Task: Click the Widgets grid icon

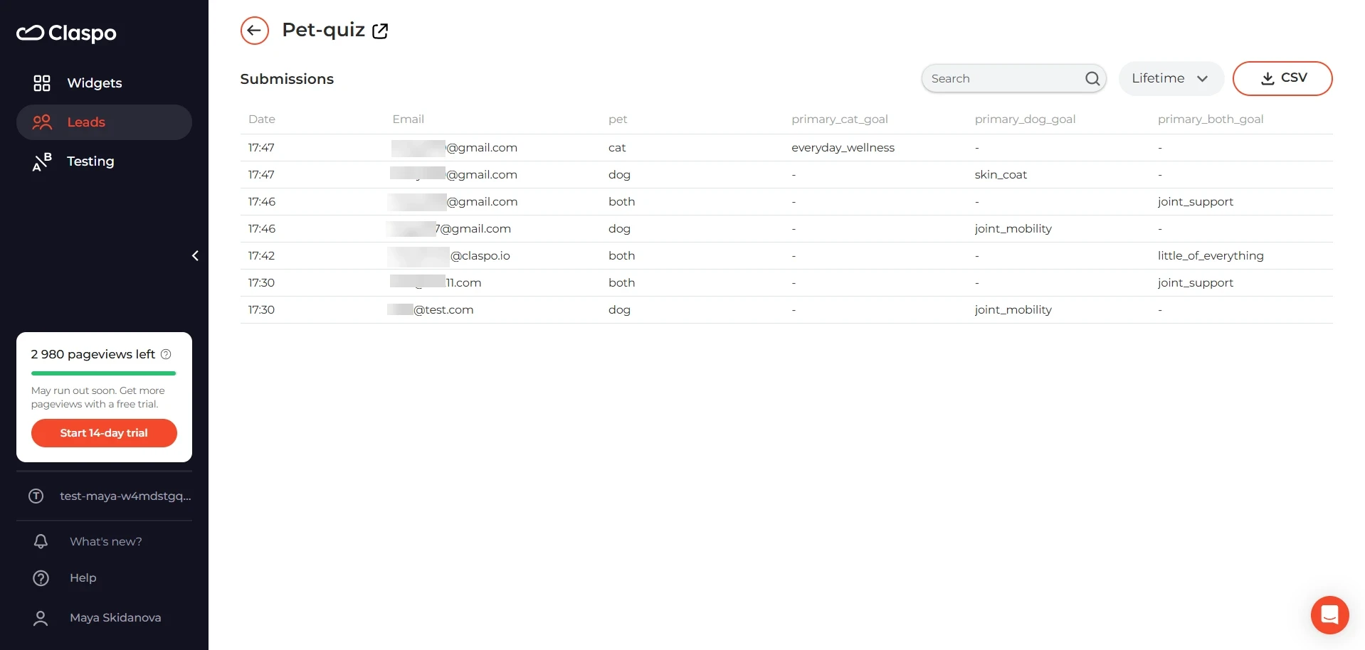Action: coord(42,83)
